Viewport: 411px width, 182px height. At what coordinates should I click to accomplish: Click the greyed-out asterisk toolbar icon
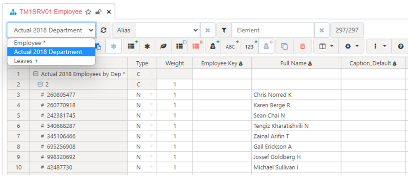113,46
